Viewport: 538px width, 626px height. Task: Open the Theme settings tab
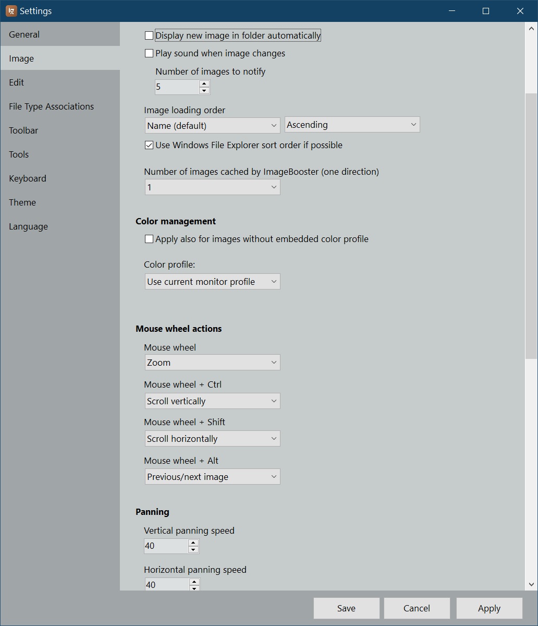(x=60, y=202)
